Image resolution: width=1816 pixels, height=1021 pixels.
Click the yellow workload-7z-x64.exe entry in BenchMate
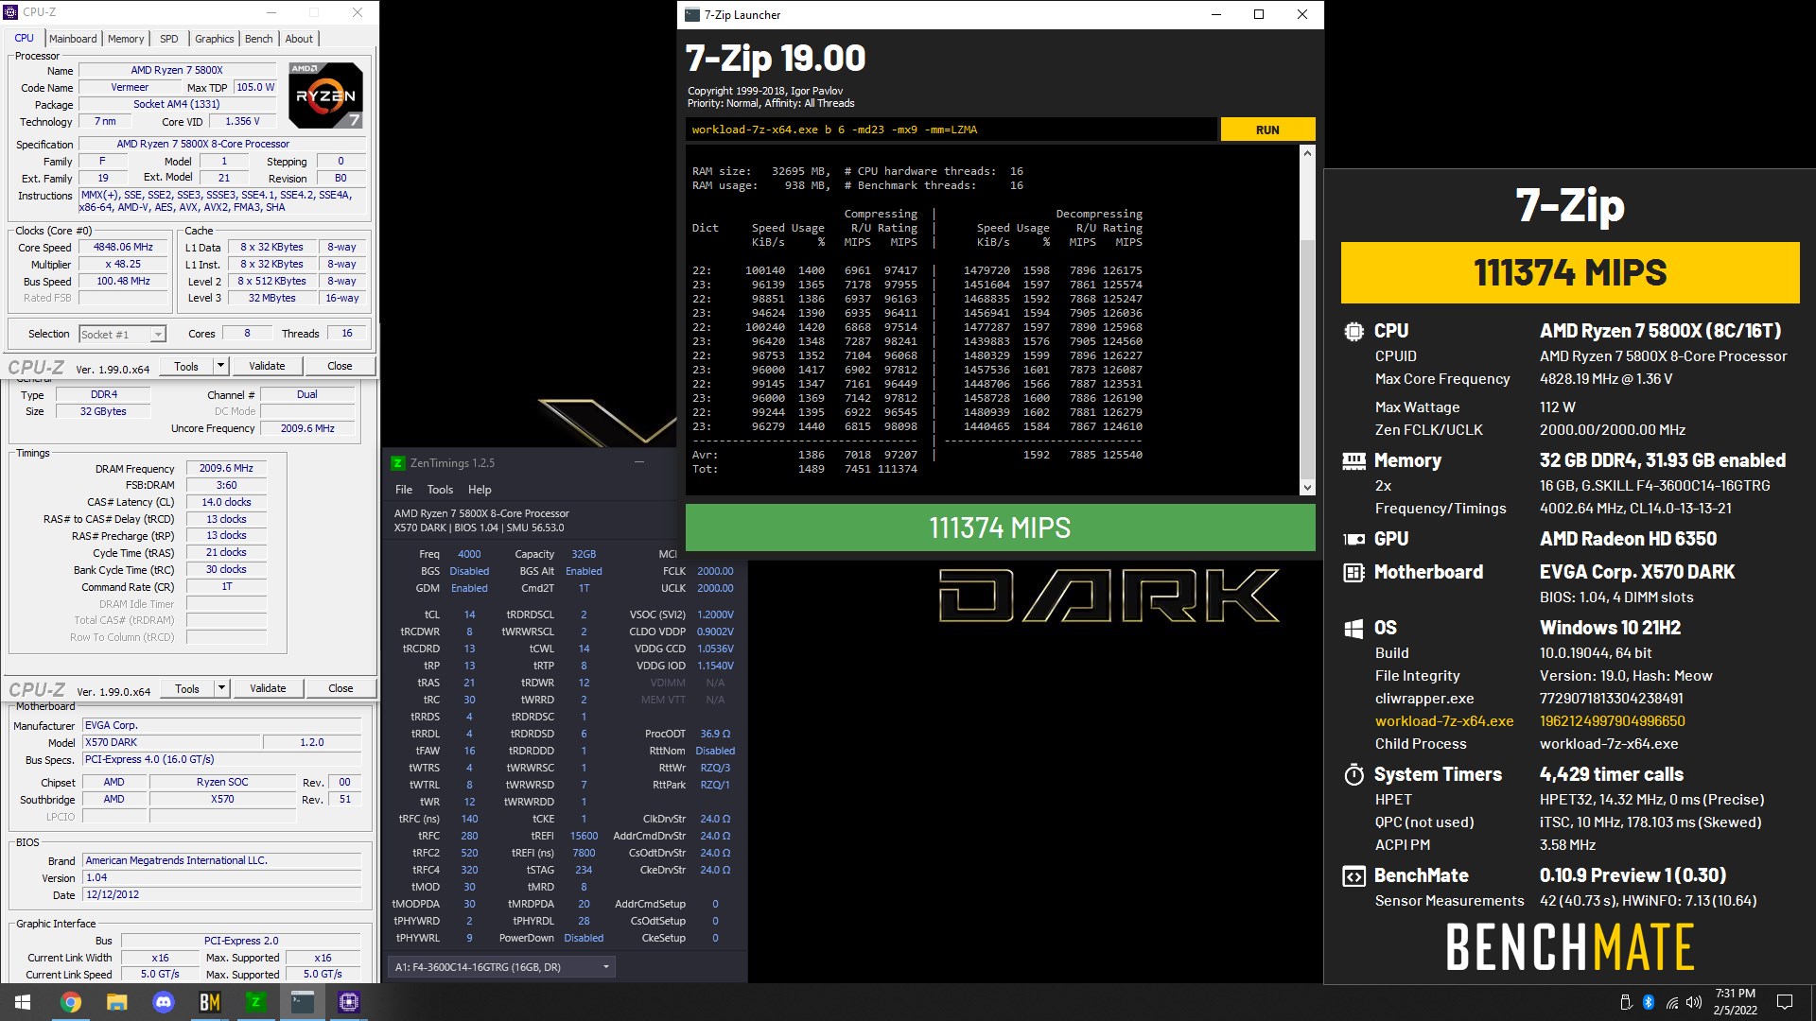[1444, 721]
